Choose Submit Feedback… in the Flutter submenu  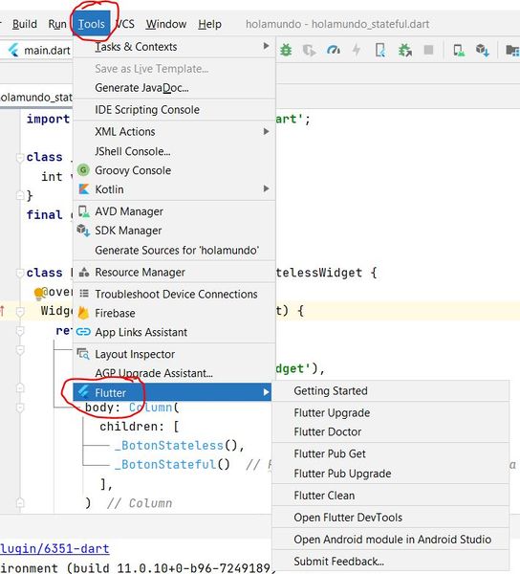(391, 562)
